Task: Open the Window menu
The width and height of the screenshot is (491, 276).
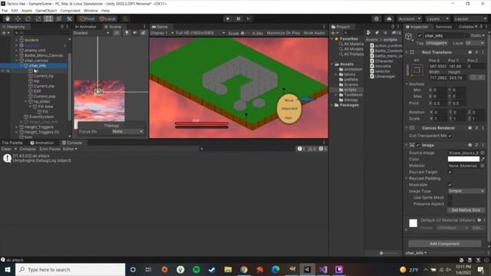Action: 91,11
